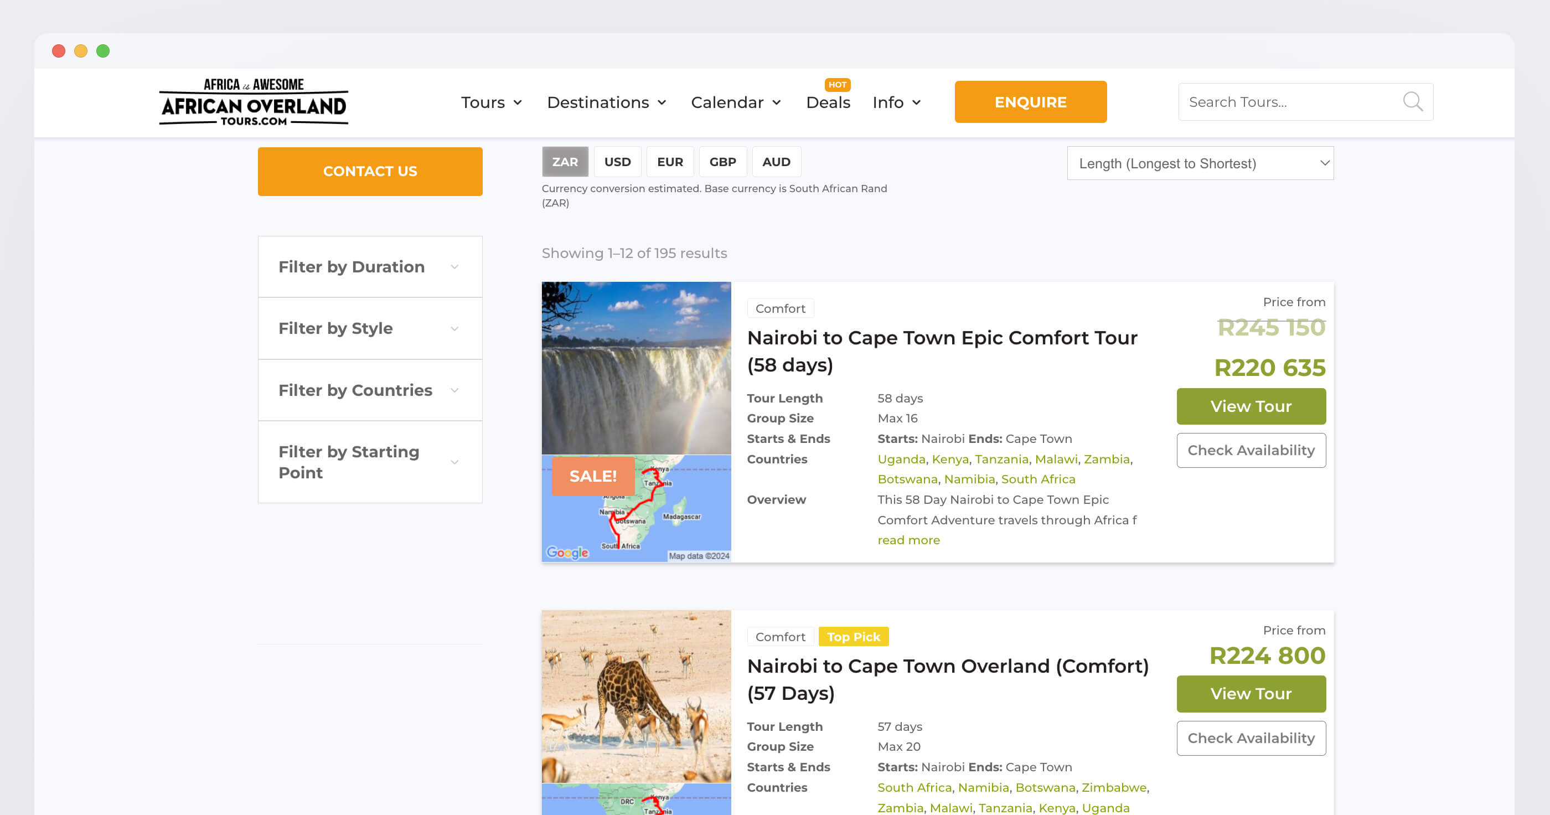Screen dimensions: 1550x815
Task: Open Botswana link in 58 days tour
Action: pyautogui.click(x=907, y=479)
